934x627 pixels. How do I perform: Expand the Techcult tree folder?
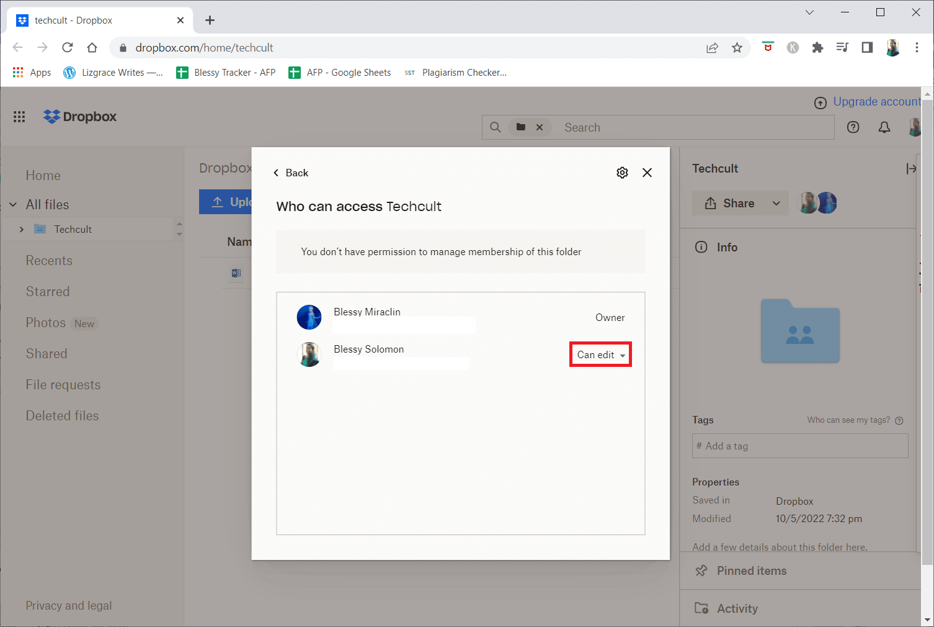tap(22, 230)
